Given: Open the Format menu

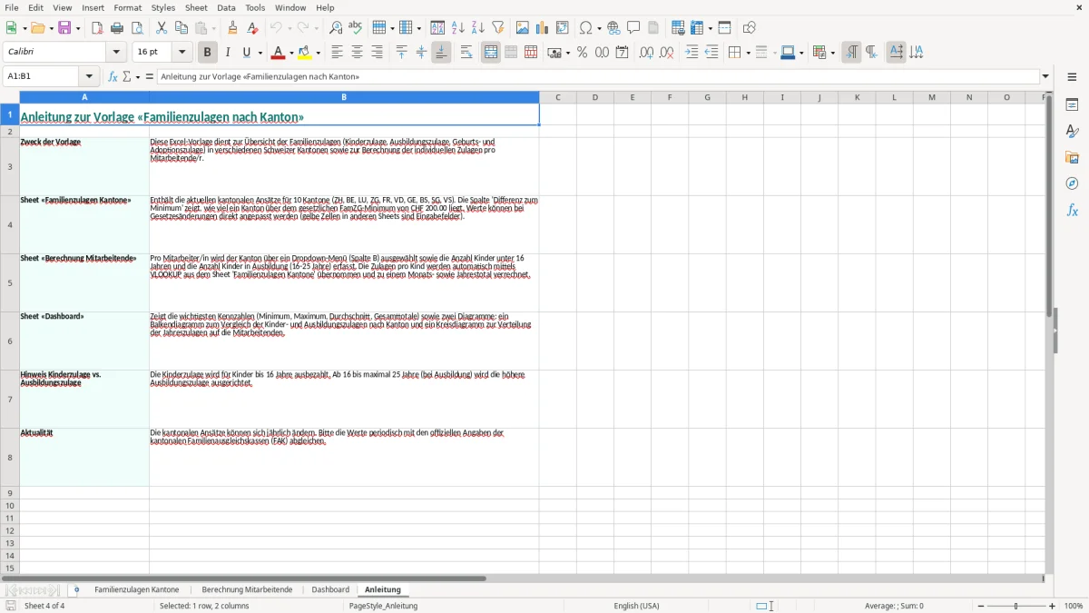Looking at the screenshot, I should [128, 7].
